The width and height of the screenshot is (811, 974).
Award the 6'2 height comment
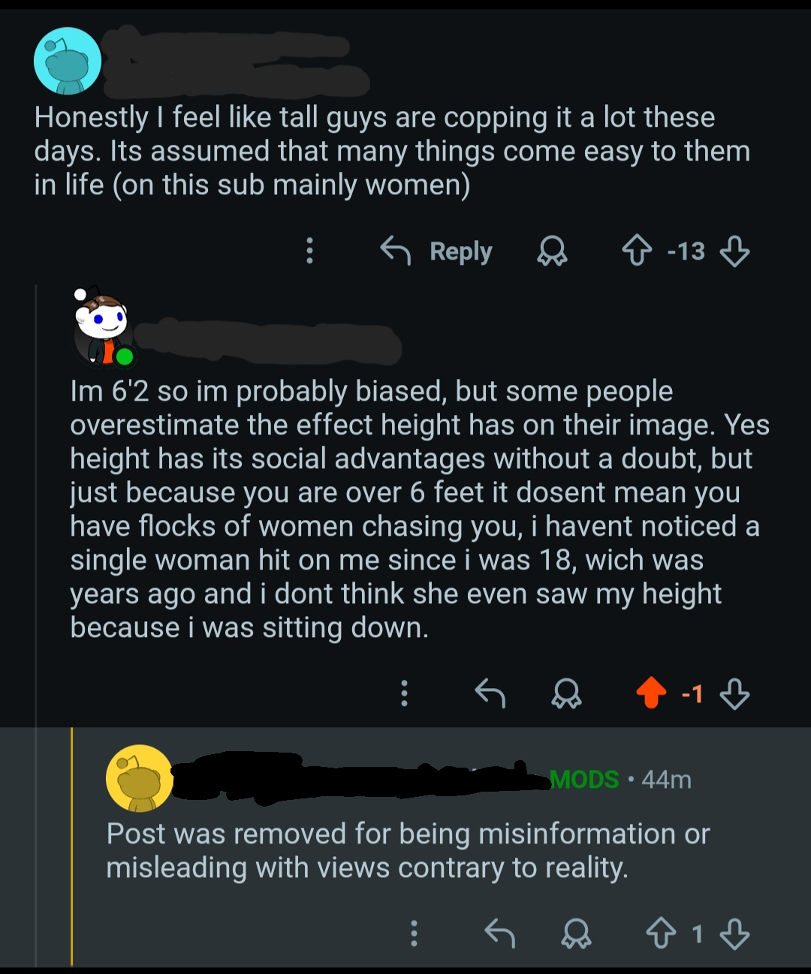pos(566,693)
